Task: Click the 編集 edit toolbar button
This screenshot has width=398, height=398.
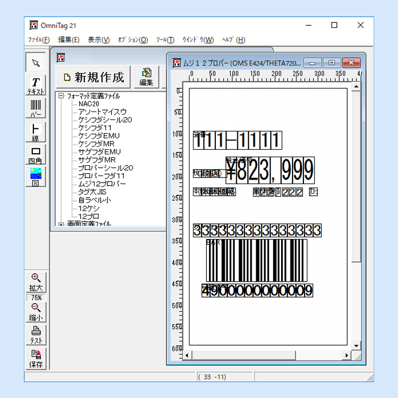Action: [146, 77]
